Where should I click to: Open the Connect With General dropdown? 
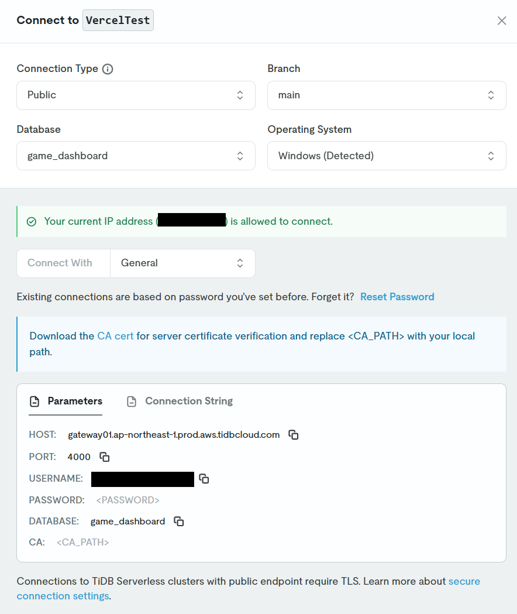pyautogui.click(x=182, y=263)
